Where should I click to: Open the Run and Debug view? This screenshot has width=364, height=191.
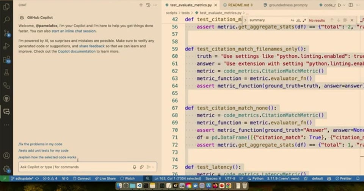point(6,46)
